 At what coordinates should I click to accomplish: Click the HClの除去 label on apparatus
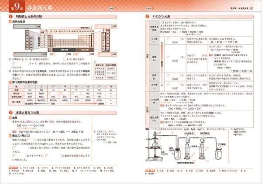click(x=189, y=134)
